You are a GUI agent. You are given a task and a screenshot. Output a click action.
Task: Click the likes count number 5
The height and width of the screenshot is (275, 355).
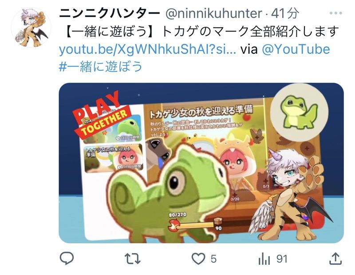(x=213, y=259)
